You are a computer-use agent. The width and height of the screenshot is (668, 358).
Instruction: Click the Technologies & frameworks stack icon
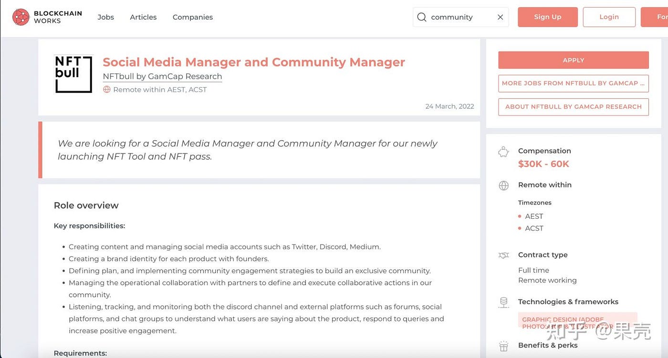[x=503, y=302]
